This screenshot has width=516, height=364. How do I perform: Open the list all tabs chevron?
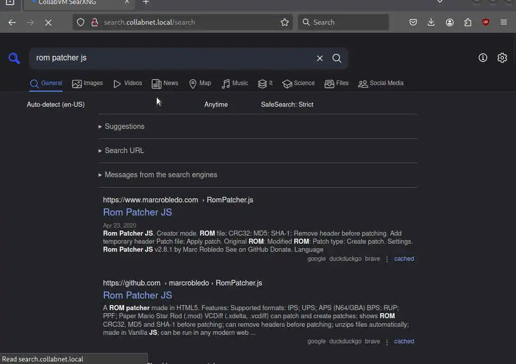pyautogui.click(x=439, y=2)
